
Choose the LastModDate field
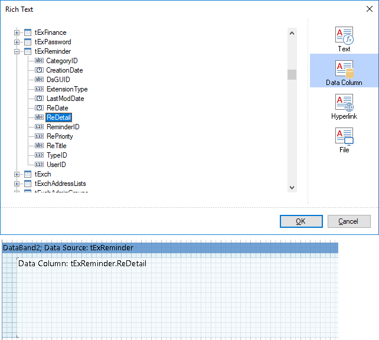[x=65, y=99]
